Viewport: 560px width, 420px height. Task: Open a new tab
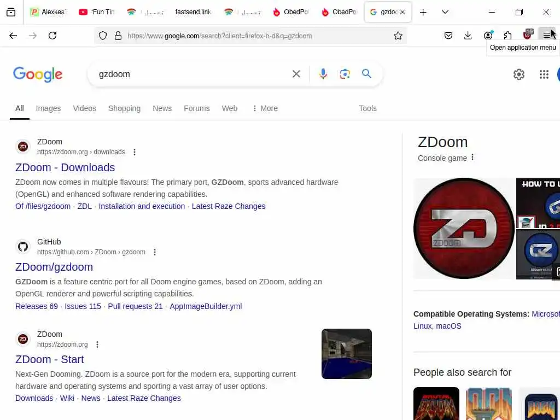pos(423,13)
